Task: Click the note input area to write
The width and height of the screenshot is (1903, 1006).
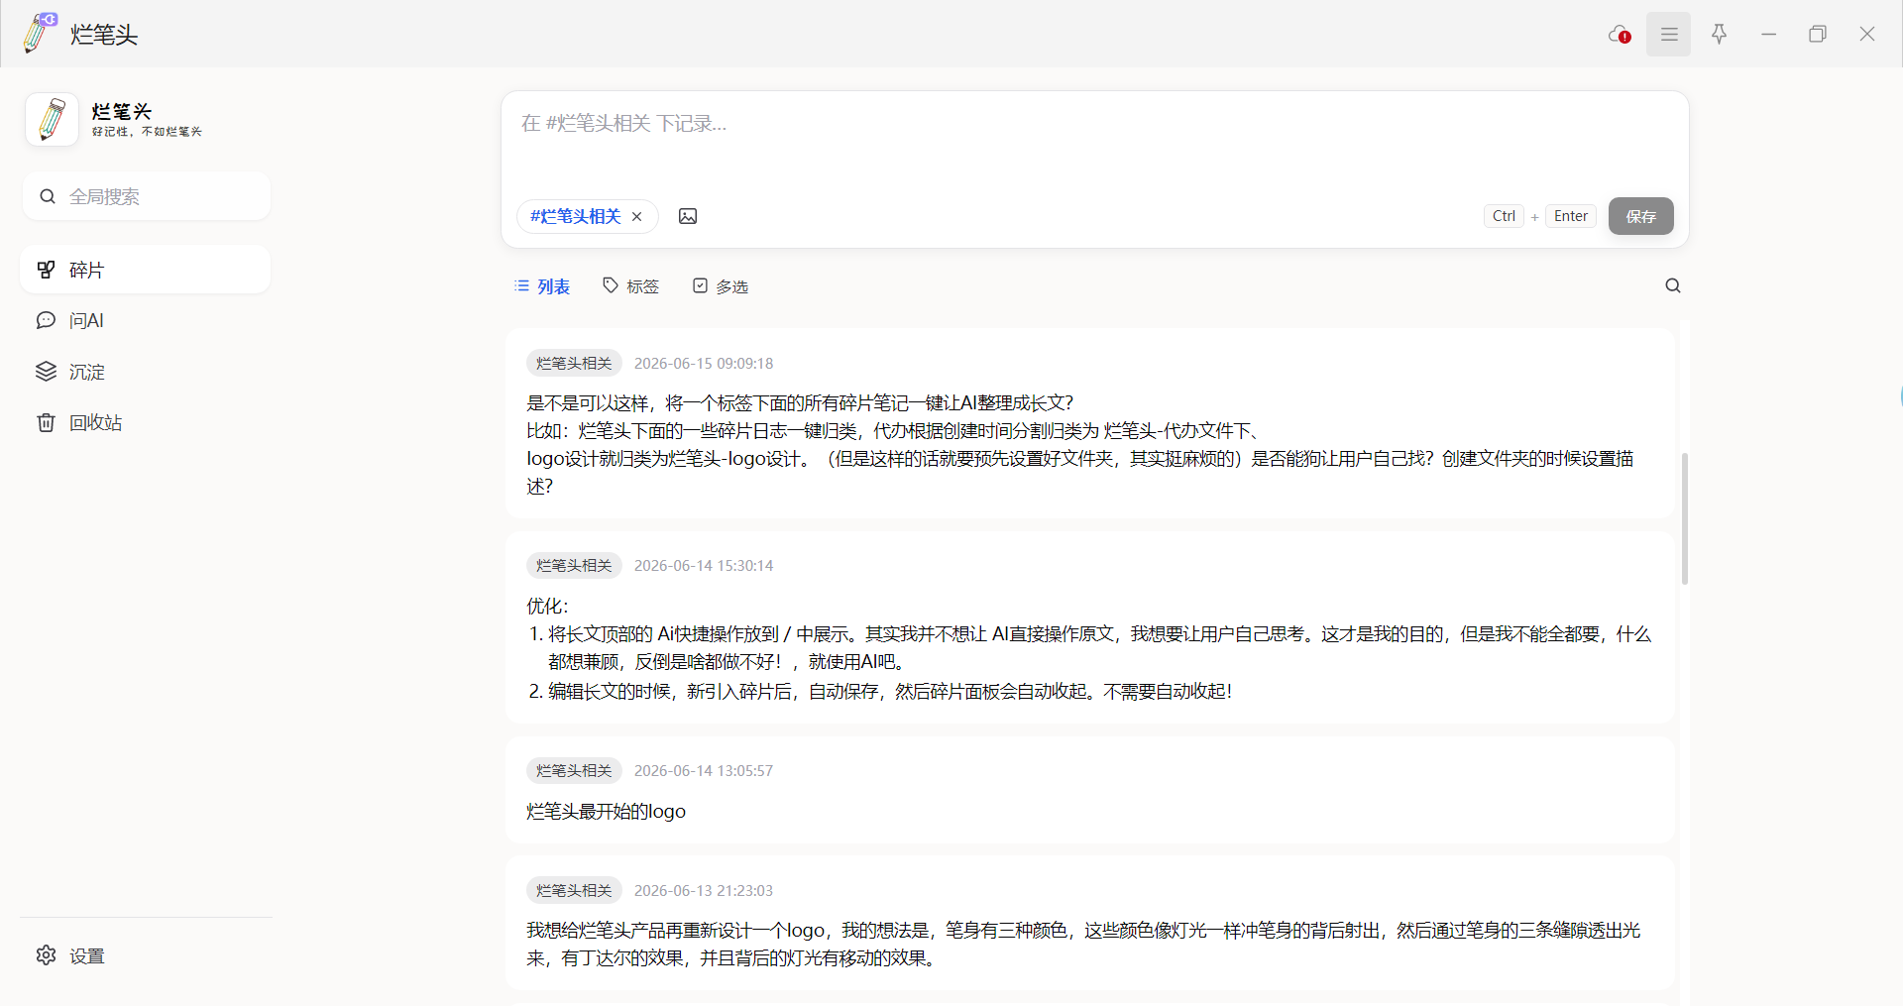Action: click(x=1094, y=144)
